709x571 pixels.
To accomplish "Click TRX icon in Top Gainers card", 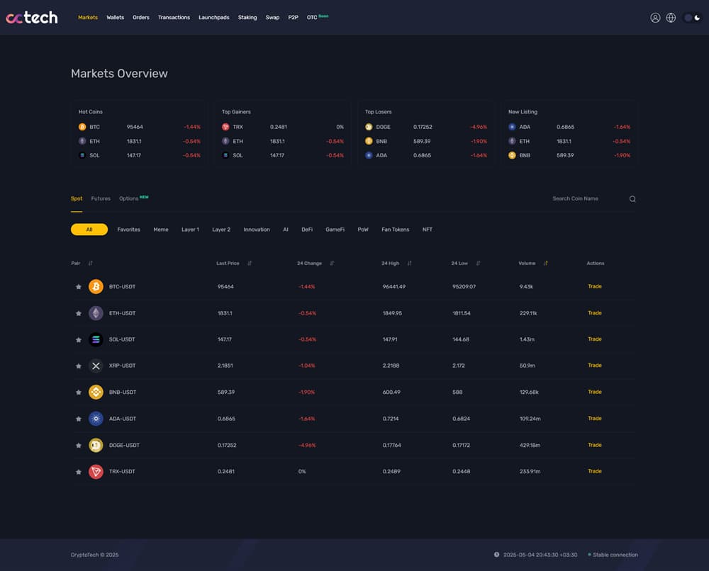I will (225, 127).
